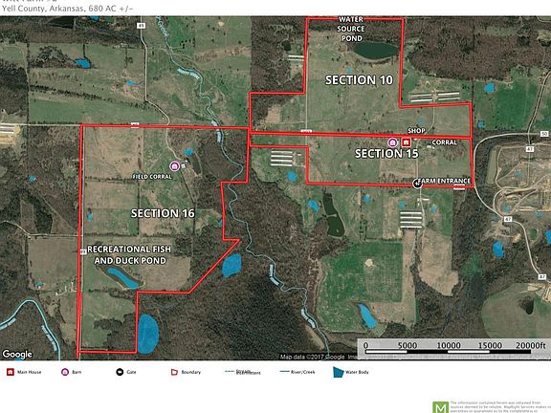Click the Main House legend icon
Image resolution: width=551 pixels, height=413 pixels.
coord(11,372)
